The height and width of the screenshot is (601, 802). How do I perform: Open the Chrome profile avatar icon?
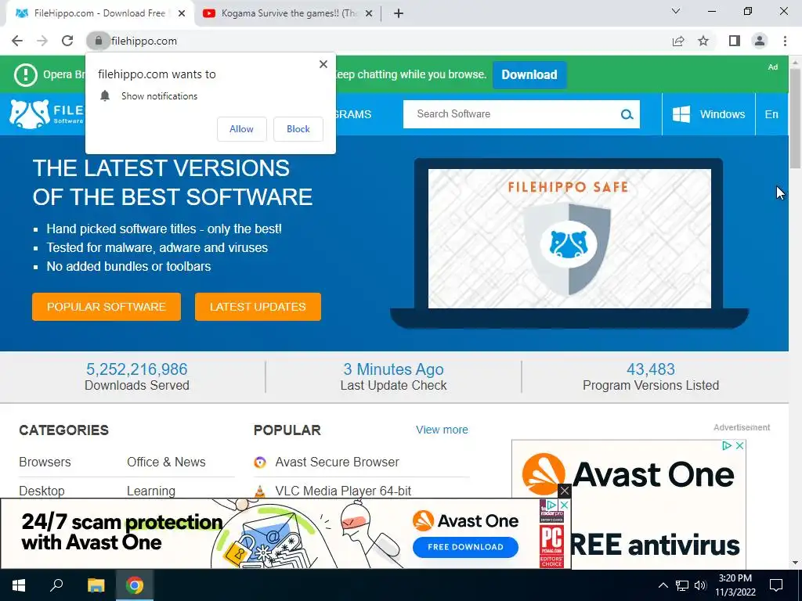pos(760,41)
